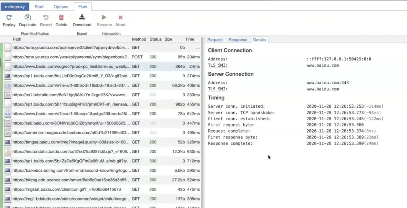Click the Download export icon
The height and width of the screenshot is (208, 407).
(82, 17)
